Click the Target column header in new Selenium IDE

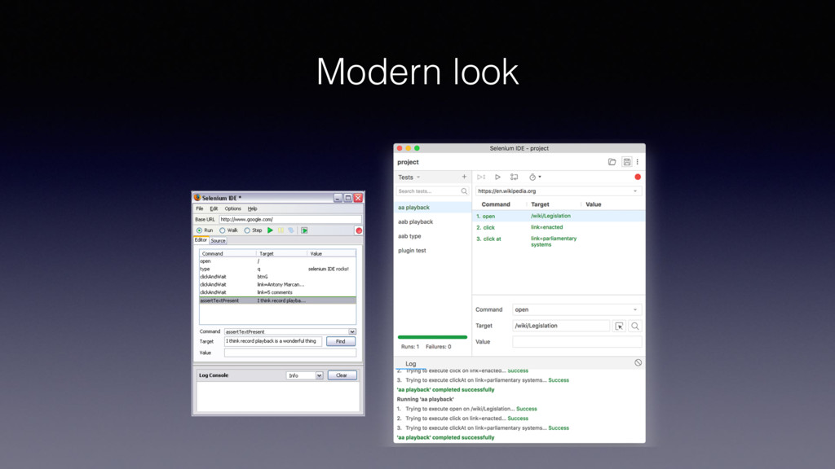click(540, 204)
